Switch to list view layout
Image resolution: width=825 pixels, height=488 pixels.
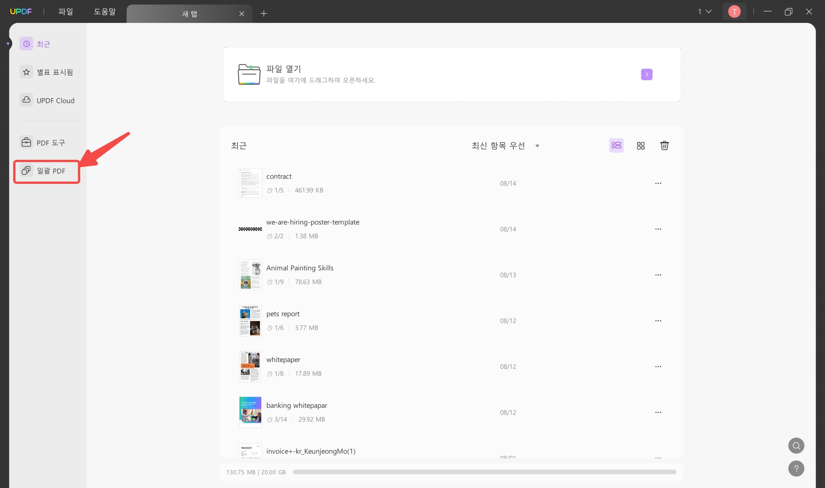tap(616, 145)
